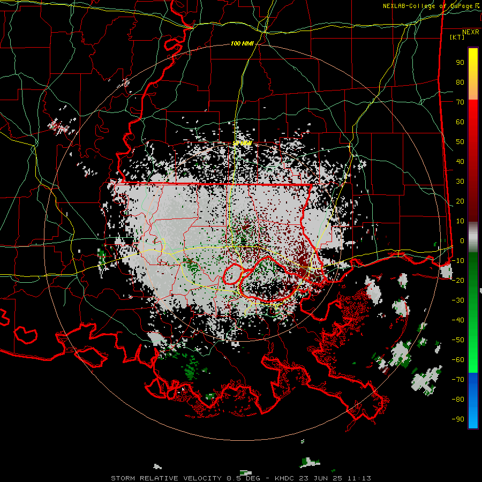The image size is (482, 482).
Task: Click the -10 value on velocity scale
Action: click(x=458, y=261)
